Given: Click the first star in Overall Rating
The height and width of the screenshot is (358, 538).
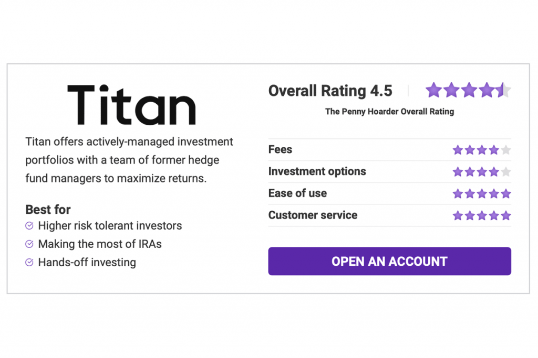Looking at the screenshot, I should (433, 90).
